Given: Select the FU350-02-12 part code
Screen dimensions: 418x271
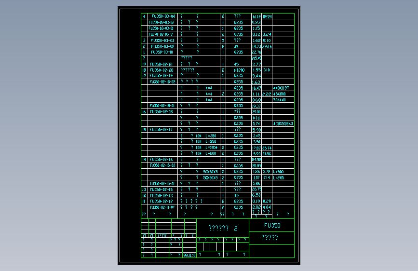Looking at the screenshot, I should pos(162,202).
